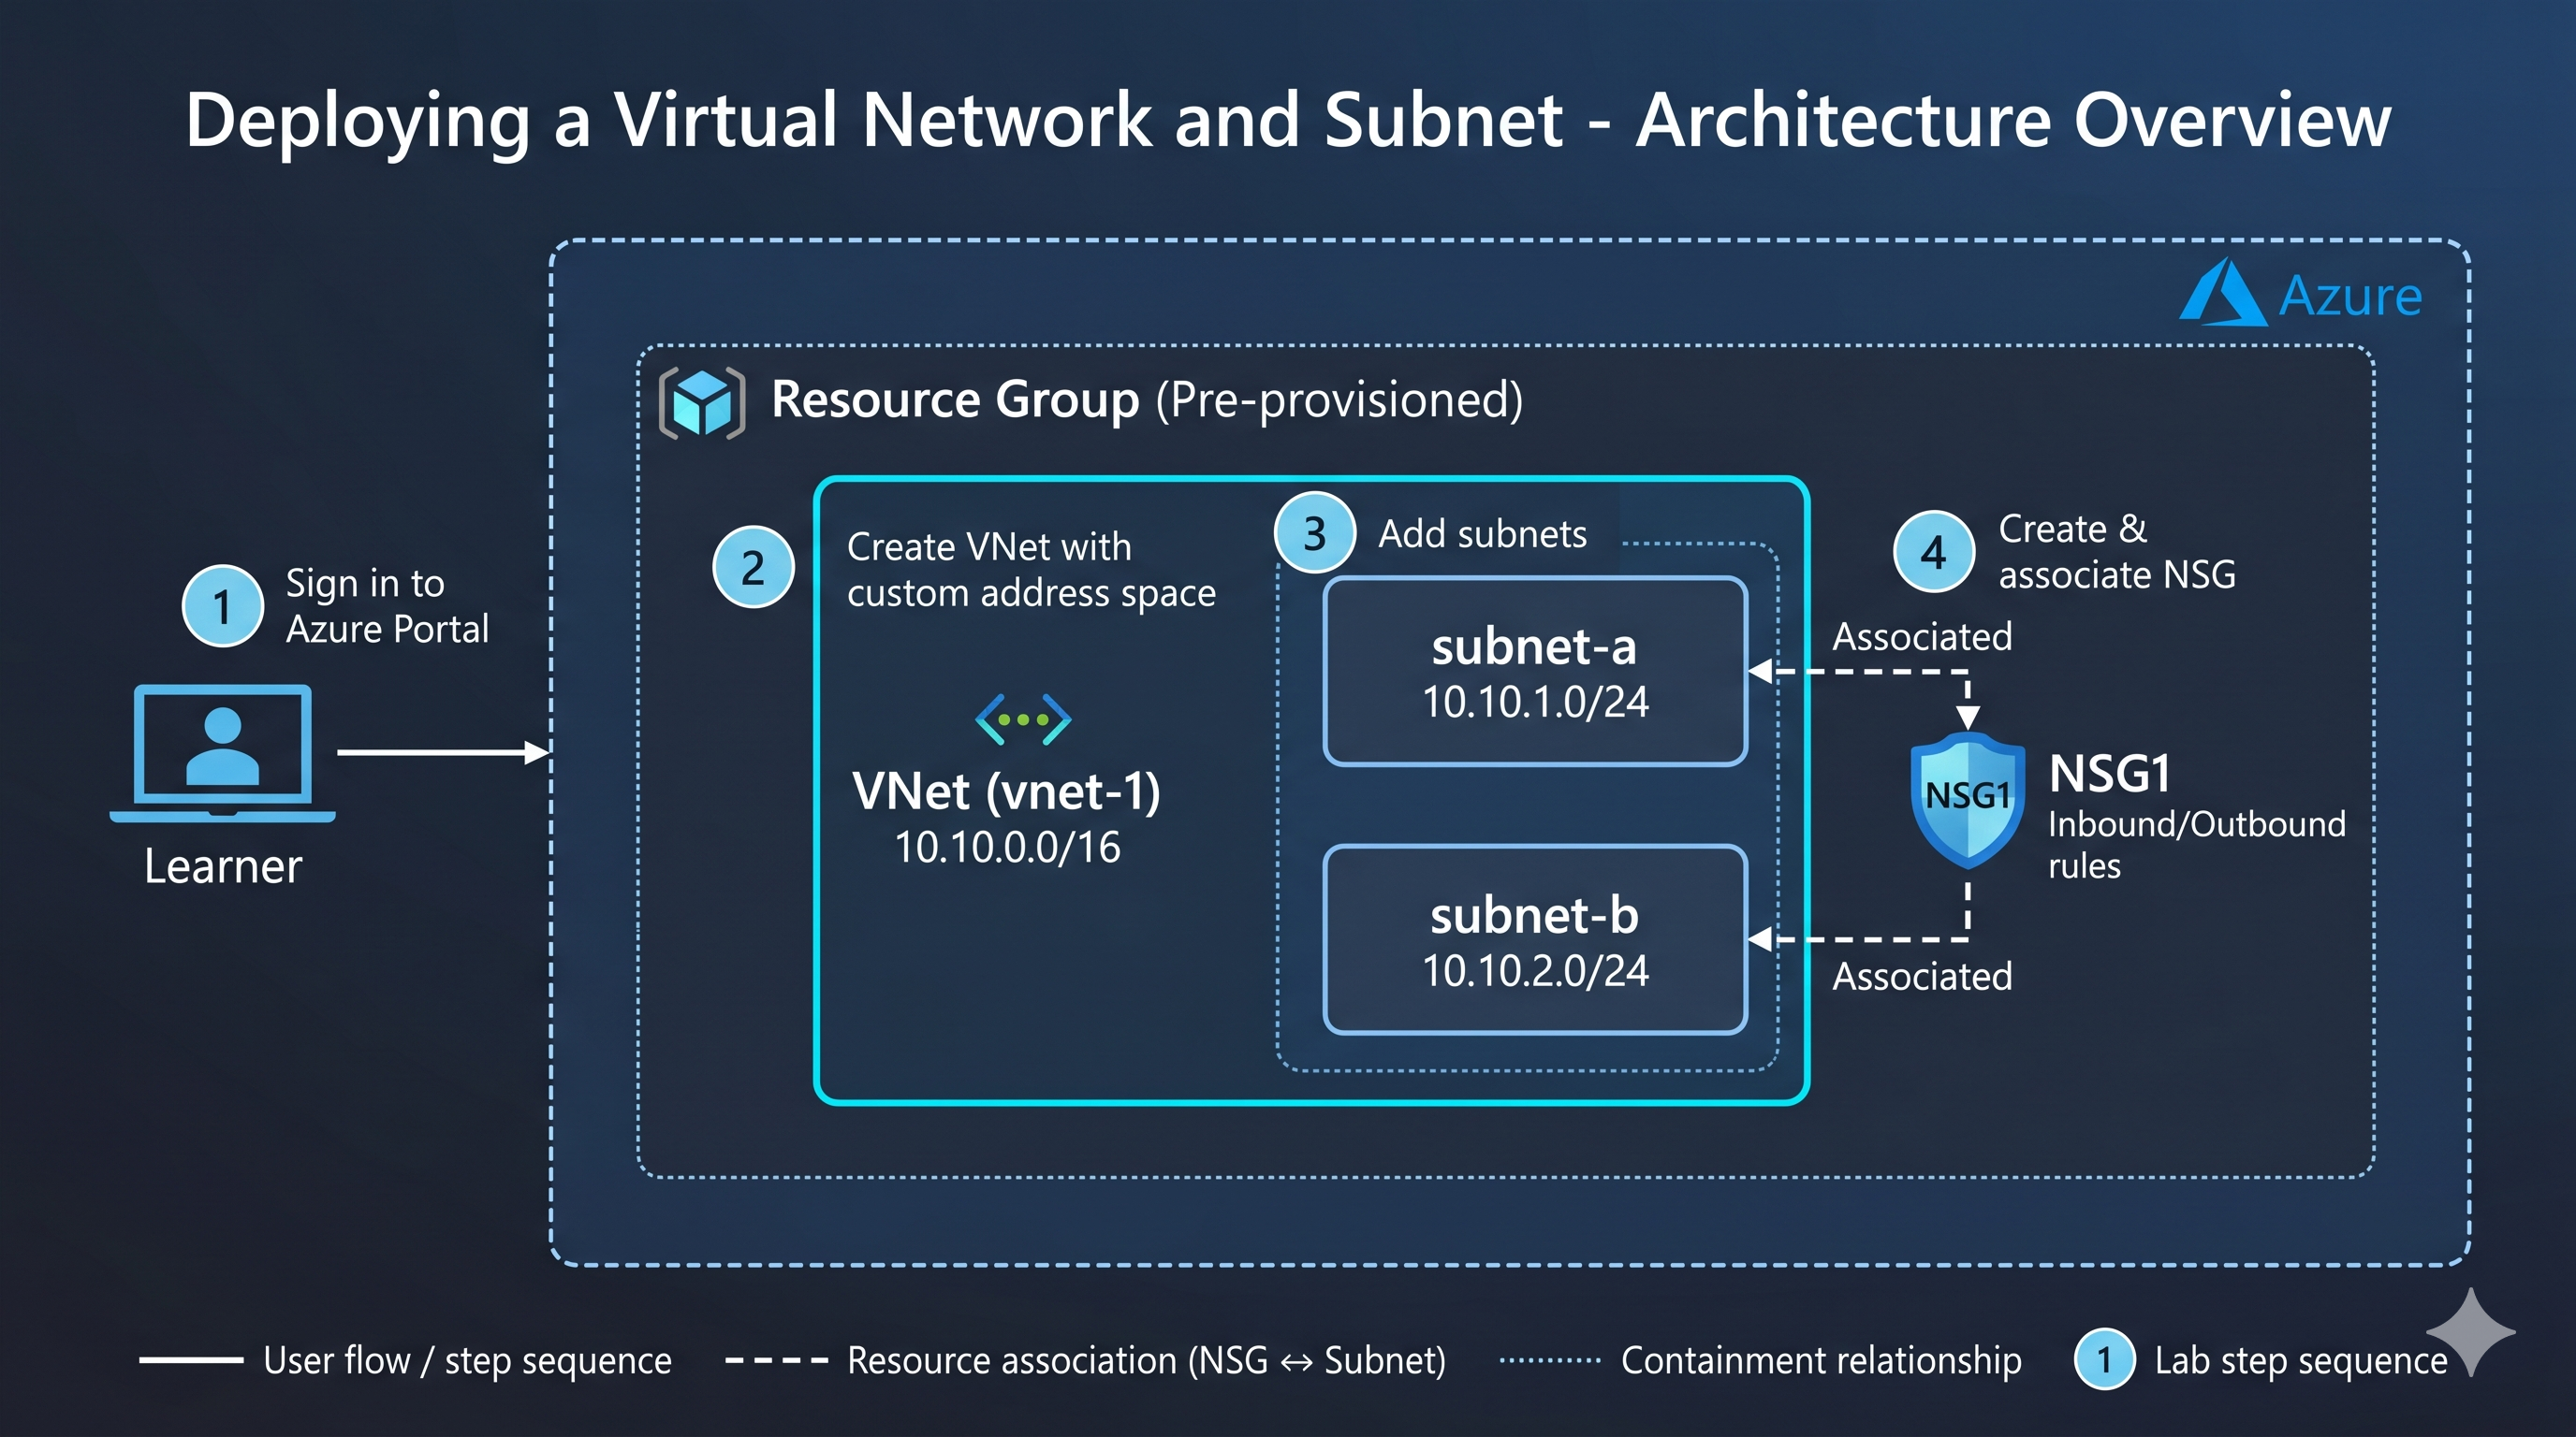Click the 'Add subnets' label
This screenshot has height=1437, width=2576.
pyautogui.click(x=1482, y=534)
